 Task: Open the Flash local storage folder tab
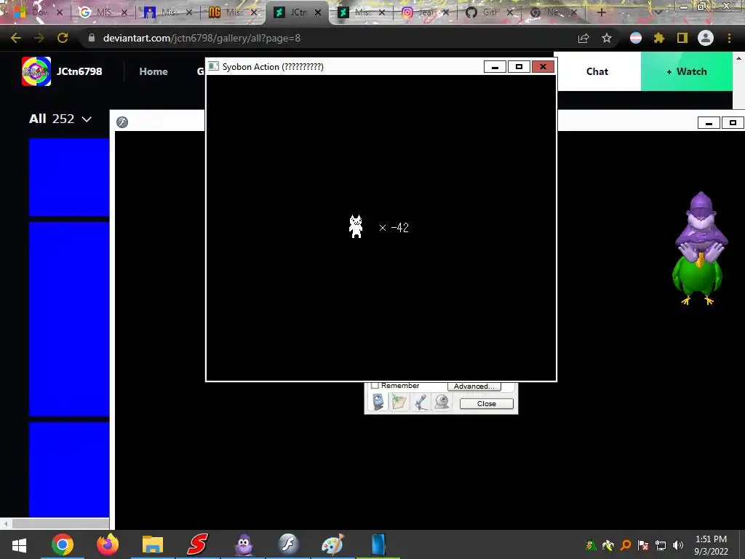(399, 402)
